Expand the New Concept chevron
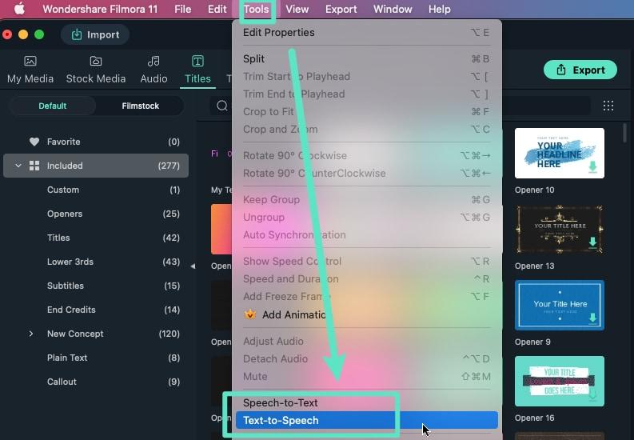This screenshot has width=634, height=440. 30,334
